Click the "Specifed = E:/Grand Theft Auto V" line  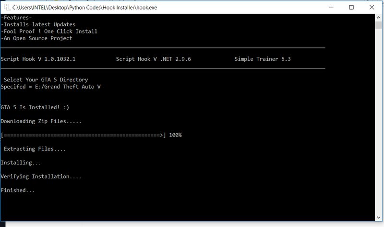pos(51,87)
